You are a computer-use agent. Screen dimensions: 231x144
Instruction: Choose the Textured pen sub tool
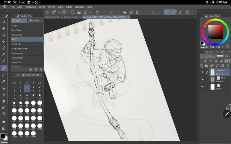coord(27,58)
